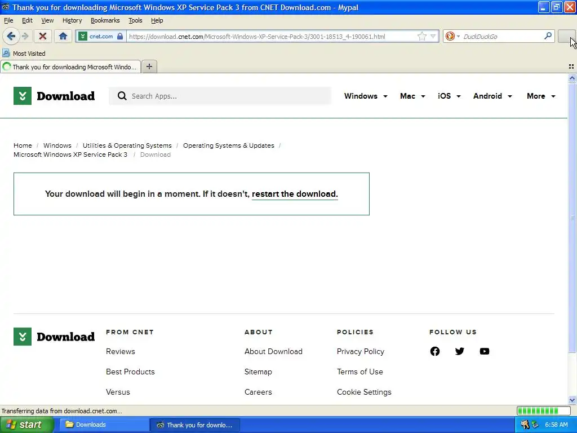Viewport: 577px width, 433px height.
Task: Expand the Mac category dropdown
Action: pyautogui.click(x=412, y=96)
